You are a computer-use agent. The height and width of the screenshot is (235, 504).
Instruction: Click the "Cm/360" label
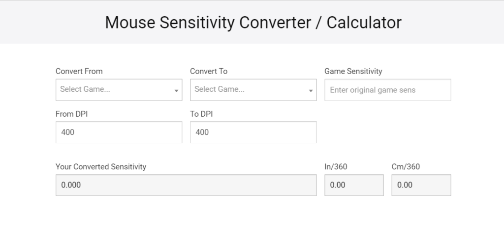(406, 167)
